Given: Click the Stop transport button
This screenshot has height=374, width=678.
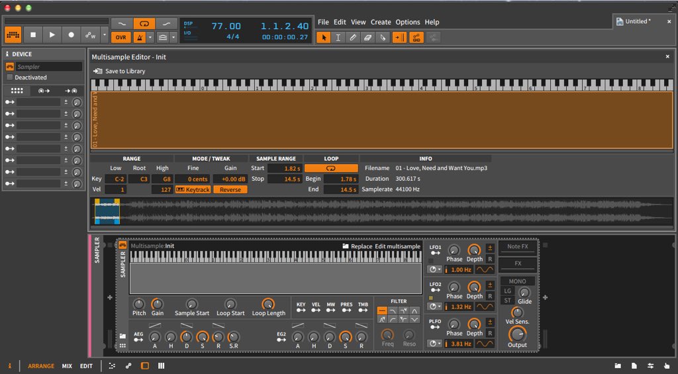Looking at the screenshot, I should pos(33,35).
